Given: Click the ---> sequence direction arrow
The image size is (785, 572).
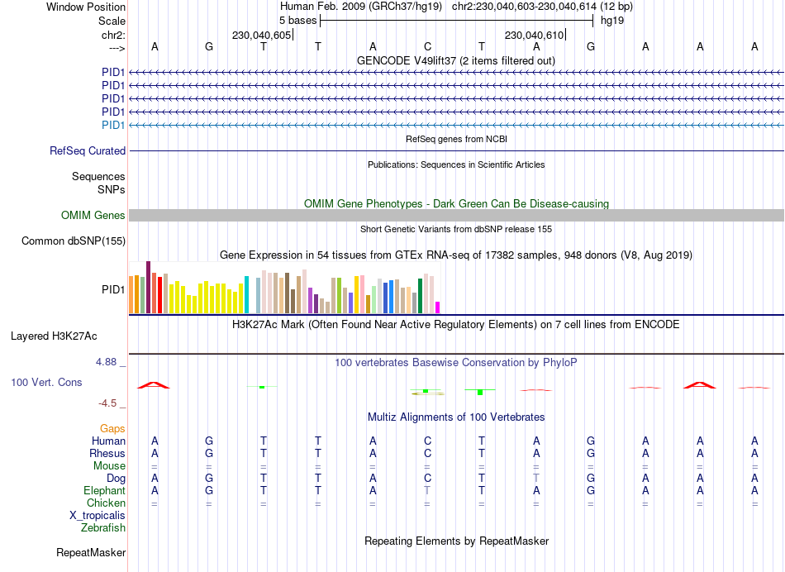Looking at the screenshot, I should (x=117, y=48).
